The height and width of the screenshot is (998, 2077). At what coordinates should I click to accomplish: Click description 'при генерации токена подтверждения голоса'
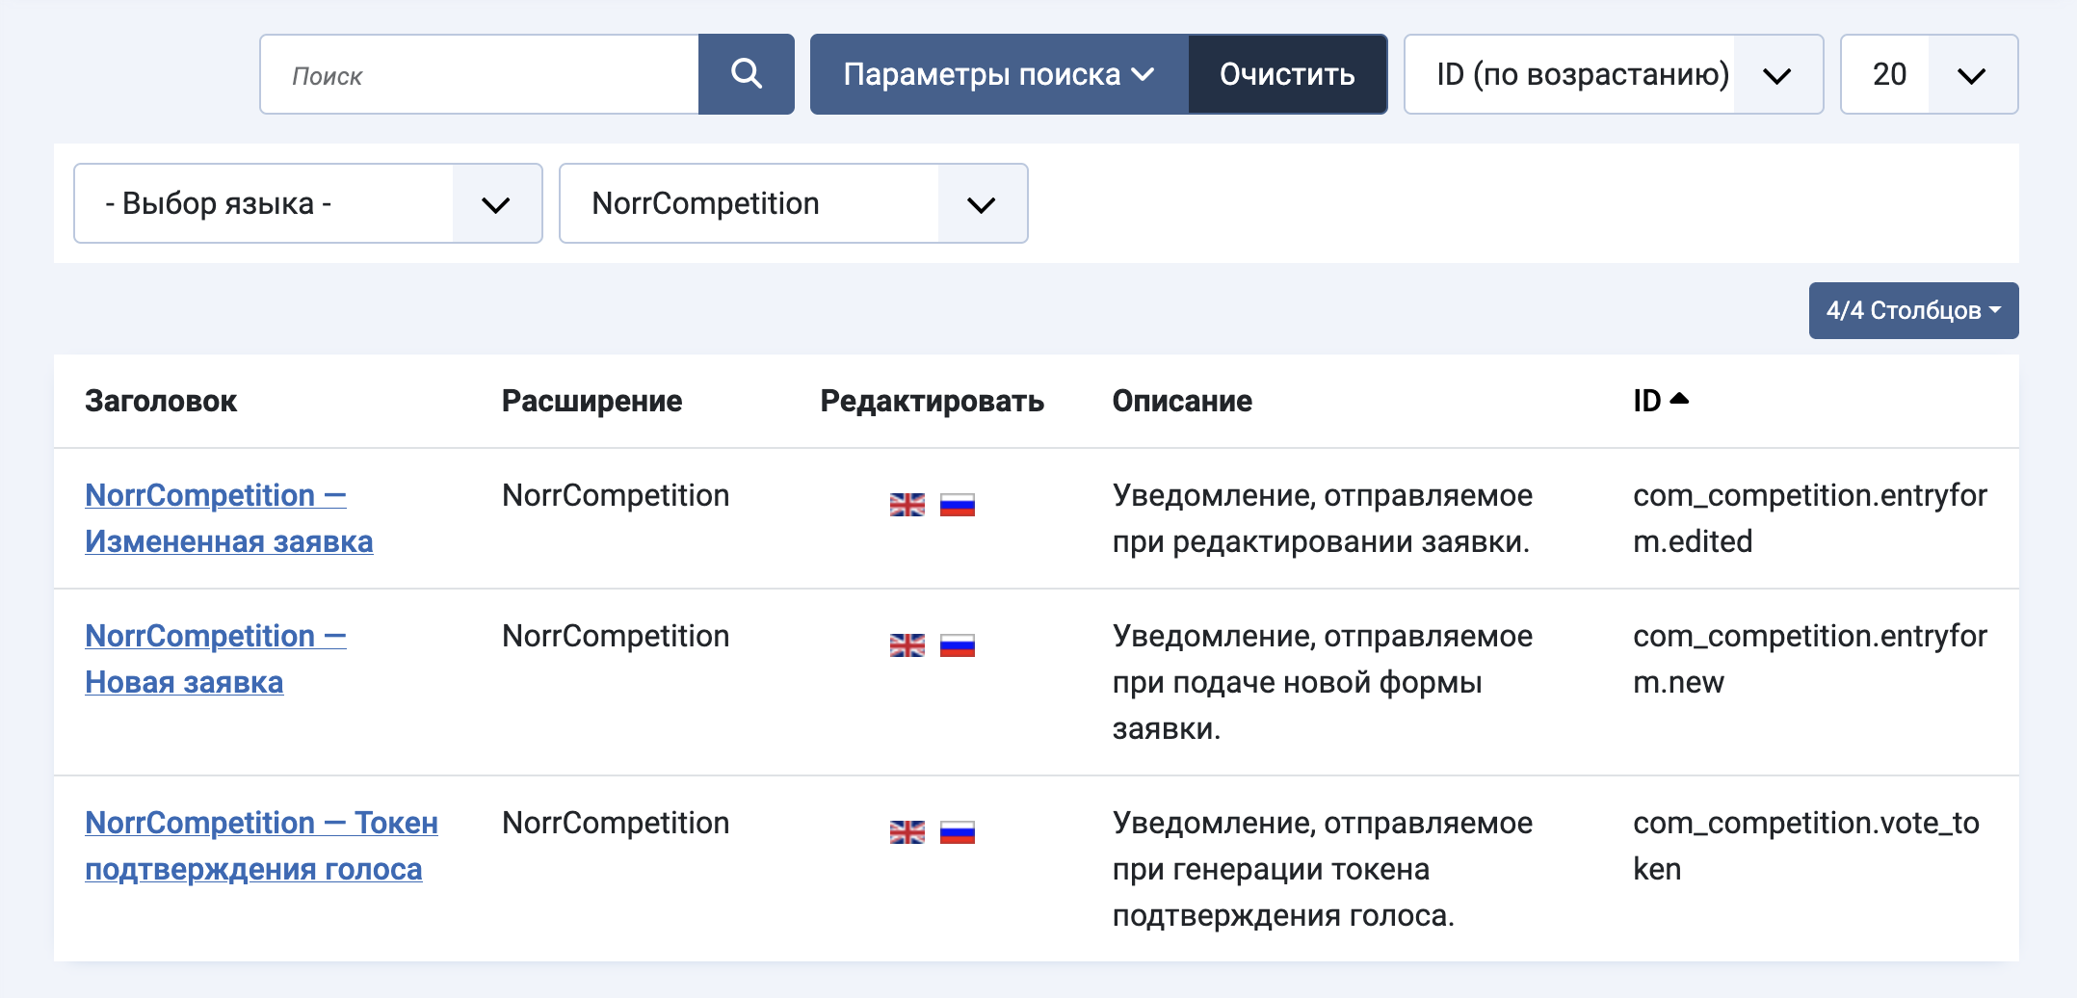point(1283,892)
